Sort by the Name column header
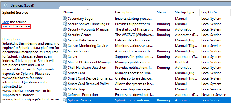 tap(68, 12)
